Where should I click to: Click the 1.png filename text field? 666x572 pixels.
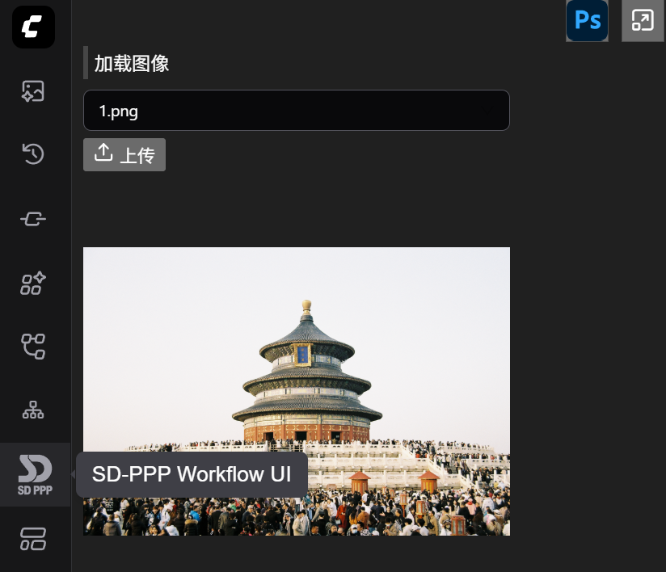click(x=297, y=111)
